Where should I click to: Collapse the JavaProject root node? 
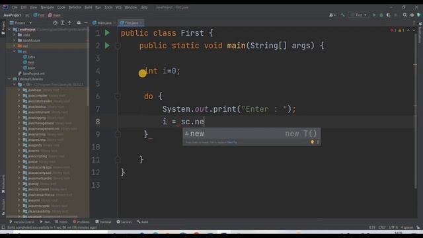pos(10,29)
